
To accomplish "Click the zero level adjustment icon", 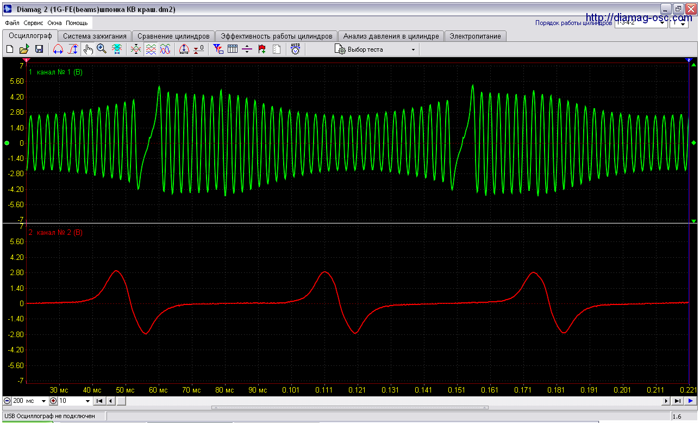I will 199,49.
